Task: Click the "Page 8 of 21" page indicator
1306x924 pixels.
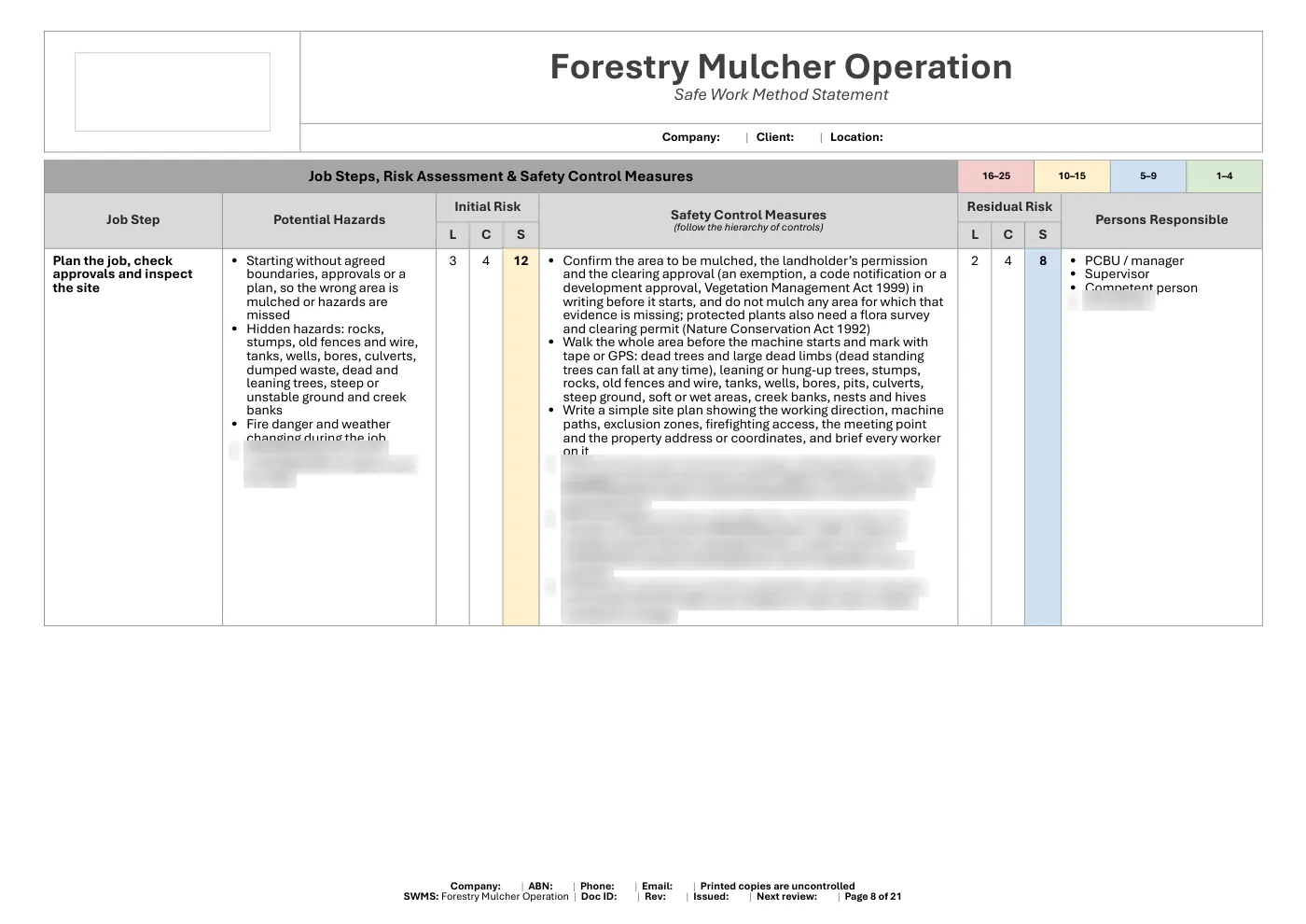Action: (873, 897)
